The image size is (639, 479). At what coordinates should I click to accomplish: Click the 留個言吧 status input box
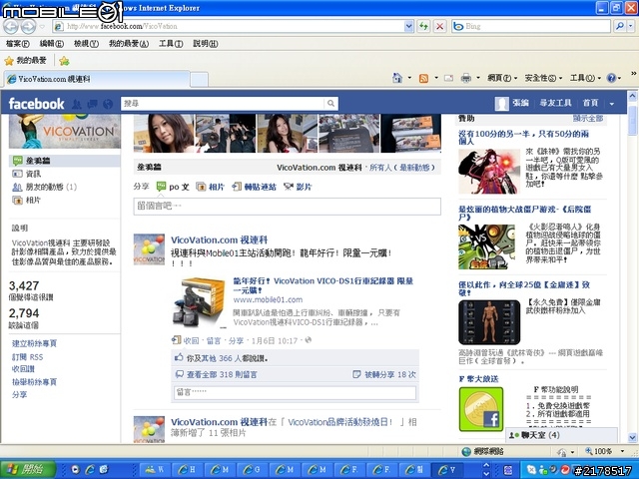point(287,207)
